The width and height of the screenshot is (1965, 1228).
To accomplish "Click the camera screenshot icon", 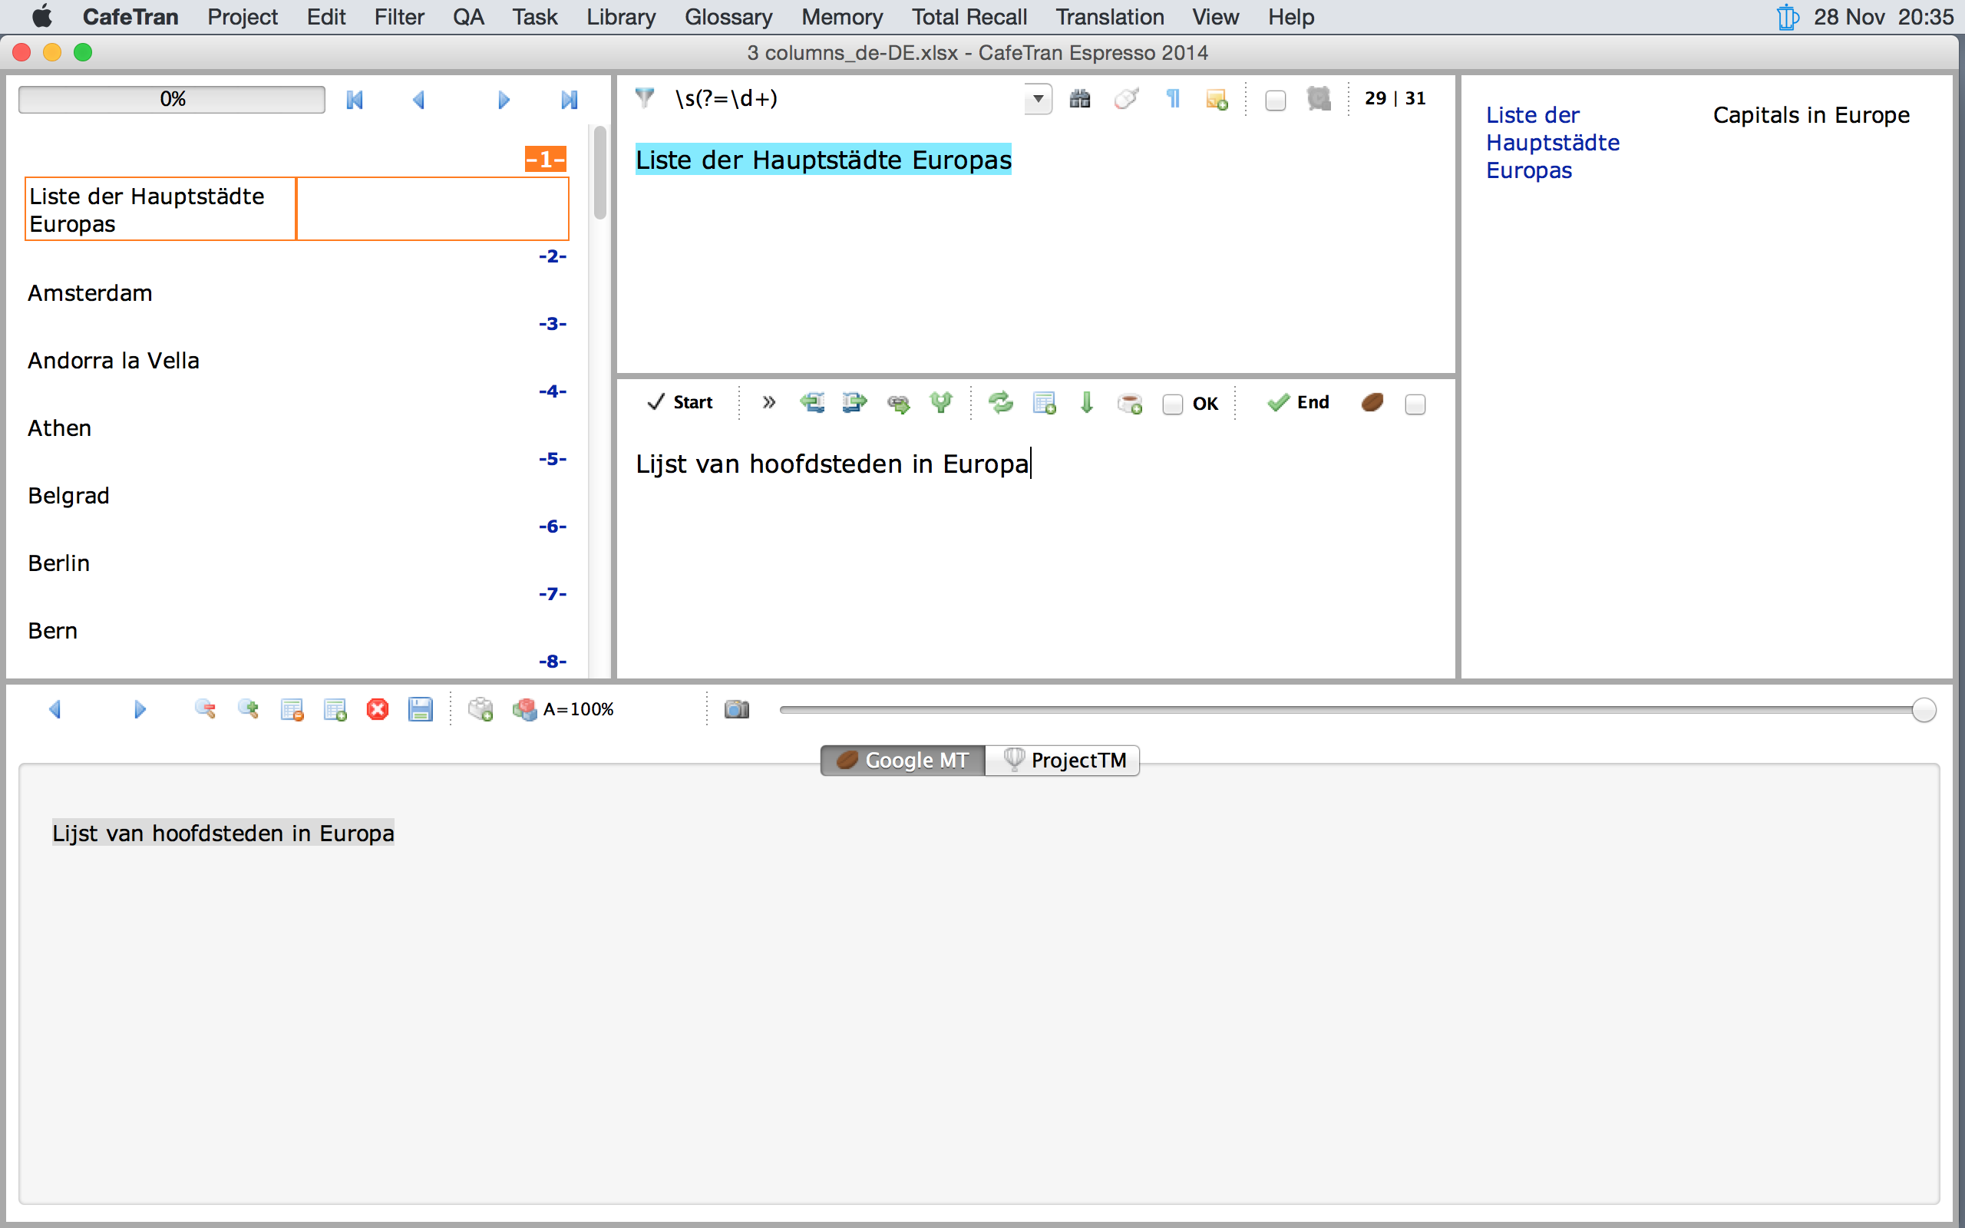I will point(736,709).
